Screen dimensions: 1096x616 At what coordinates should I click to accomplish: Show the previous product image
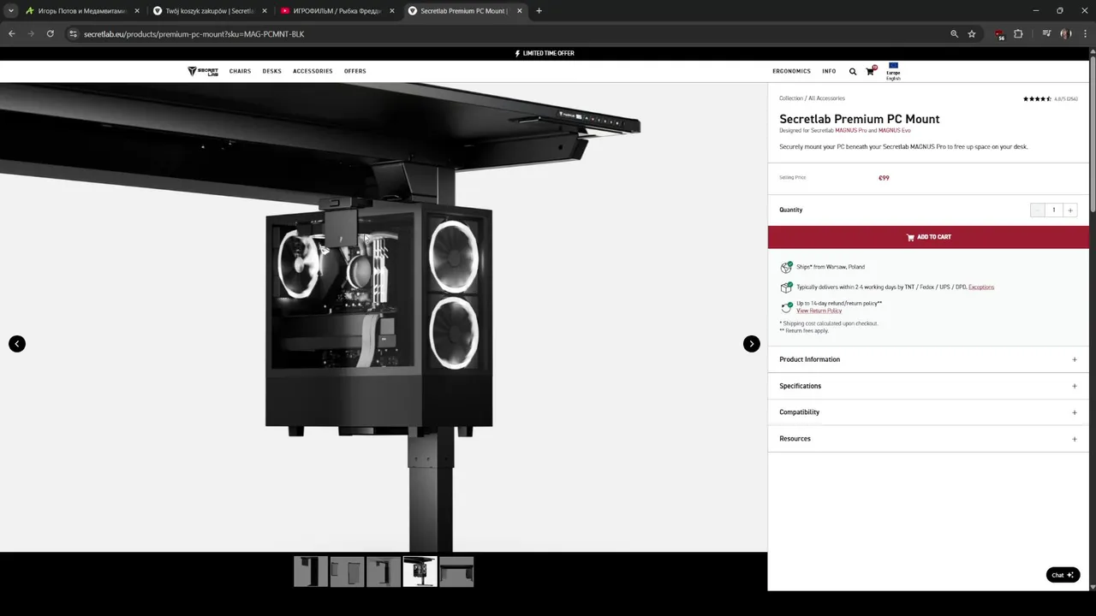tap(17, 344)
